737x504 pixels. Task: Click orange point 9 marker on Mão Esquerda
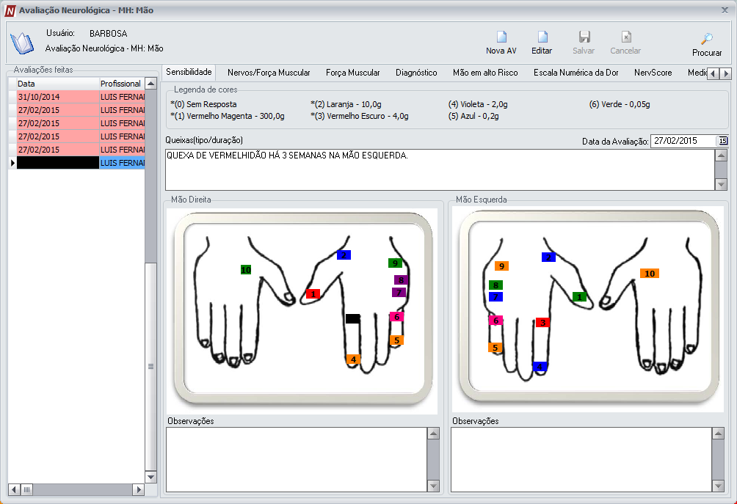[501, 266]
